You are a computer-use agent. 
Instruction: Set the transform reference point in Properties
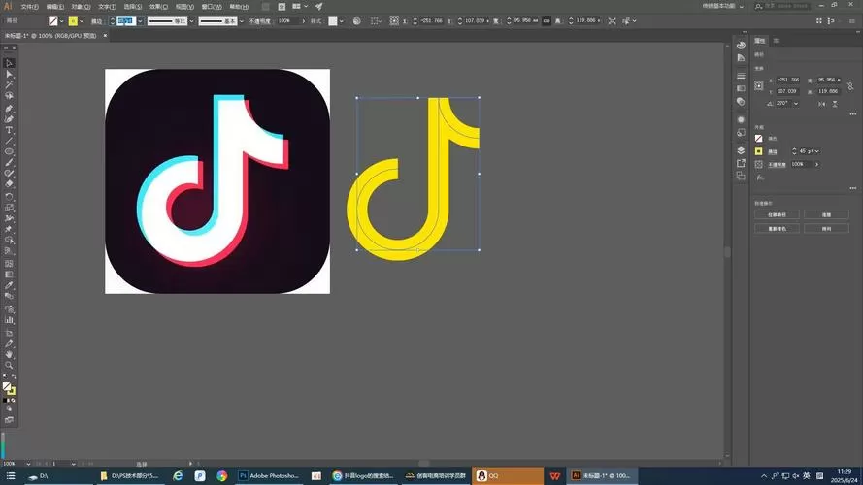(x=759, y=85)
